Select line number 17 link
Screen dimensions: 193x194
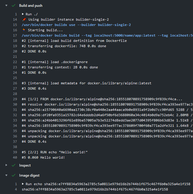coord(15,35)
